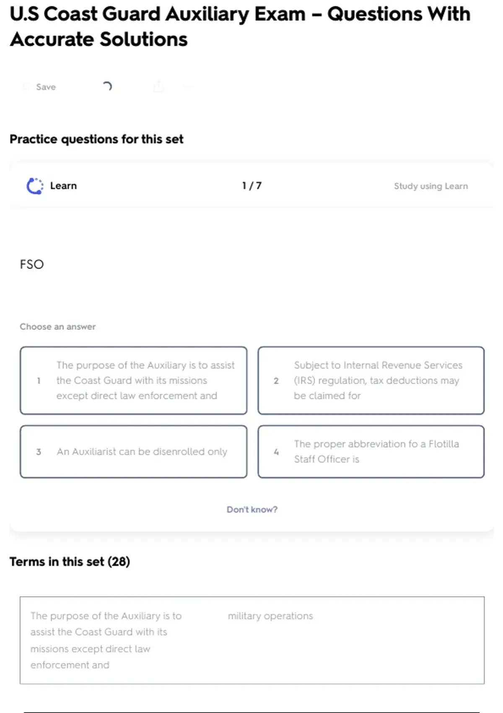
Task: Select answer 2 about IRS tax deductions
Action: pyautogui.click(x=371, y=380)
